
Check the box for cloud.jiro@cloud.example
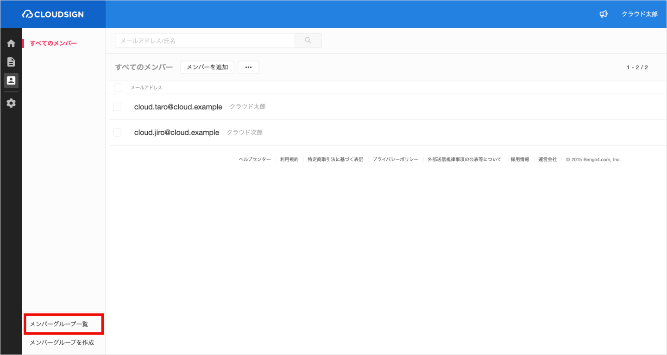coord(117,133)
